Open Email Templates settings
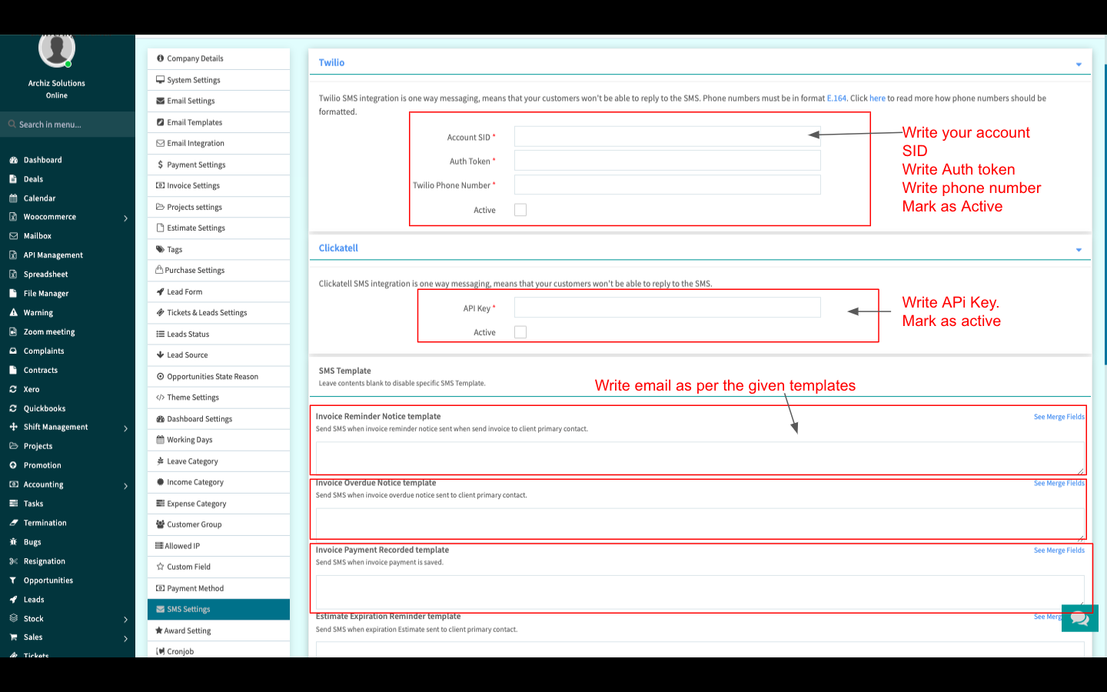This screenshot has width=1107, height=692. [194, 122]
